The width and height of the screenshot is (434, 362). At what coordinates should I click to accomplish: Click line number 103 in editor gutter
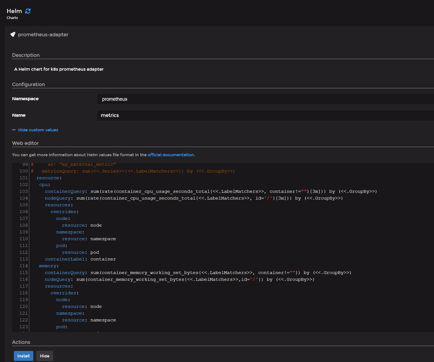click(24, 191)
